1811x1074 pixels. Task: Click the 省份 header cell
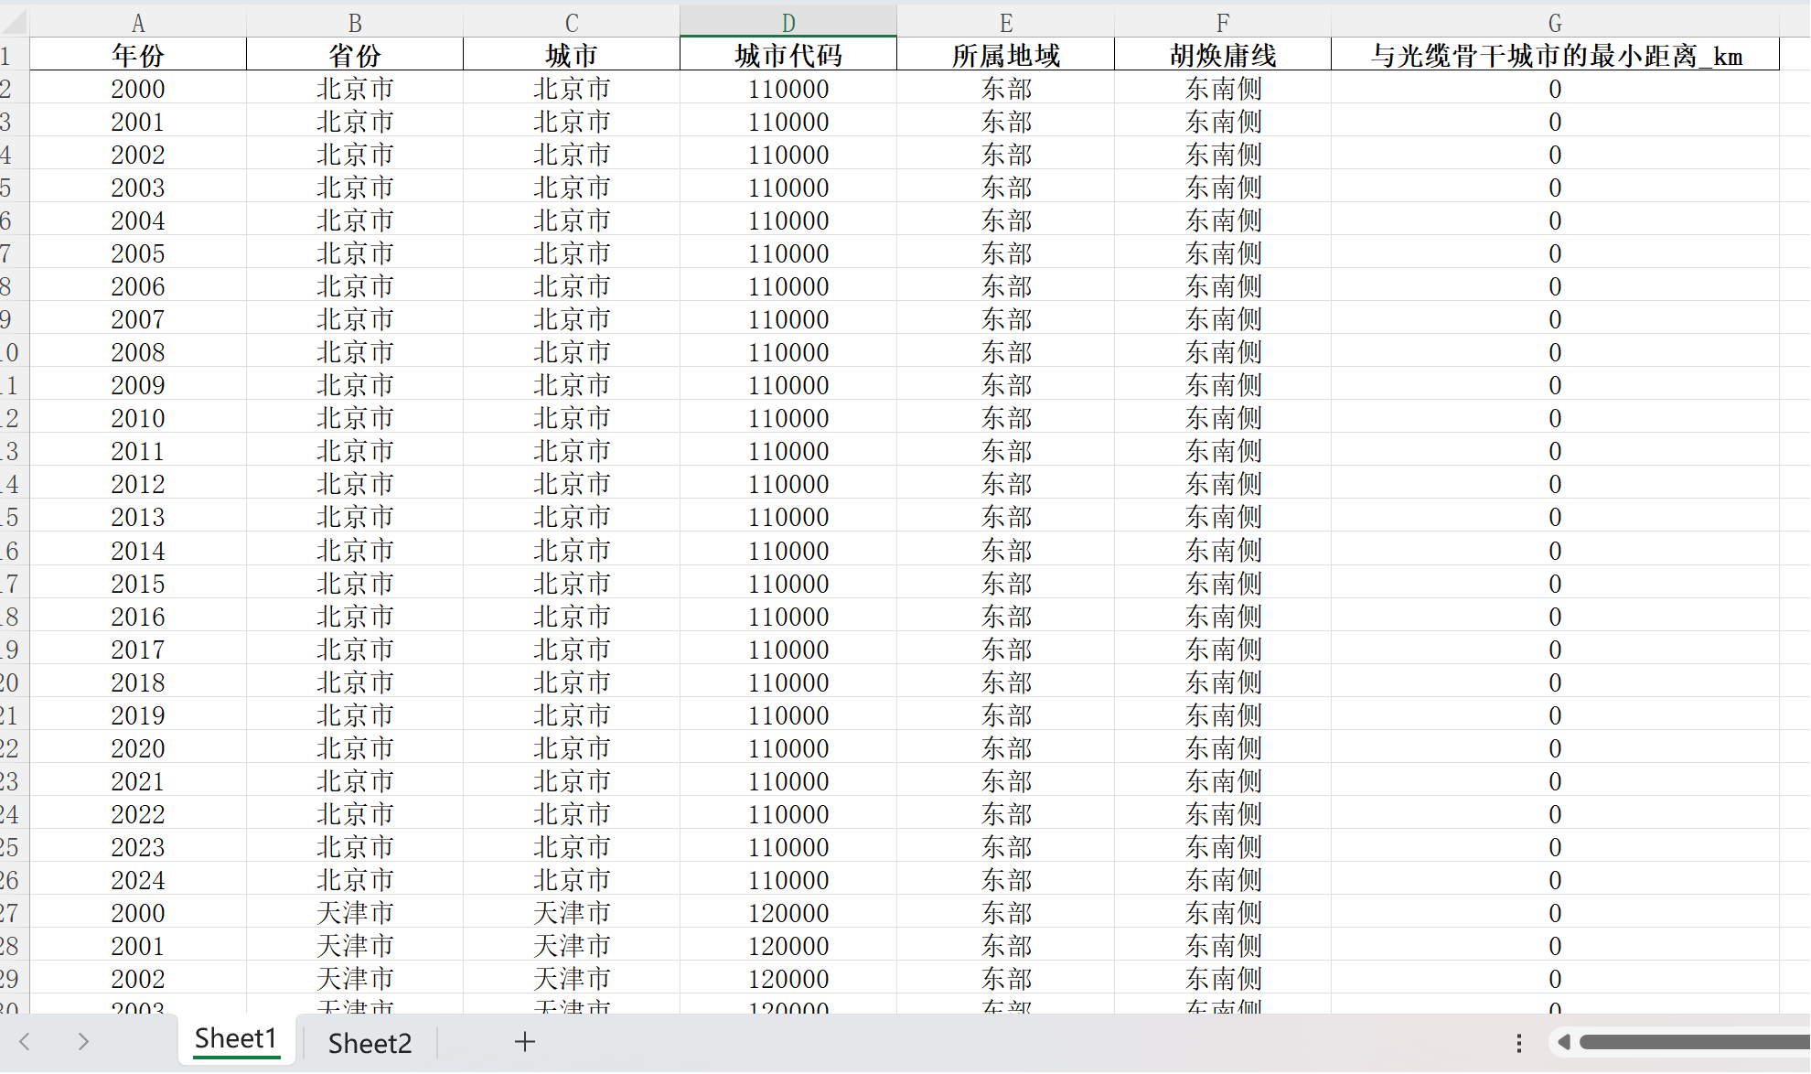355,56
